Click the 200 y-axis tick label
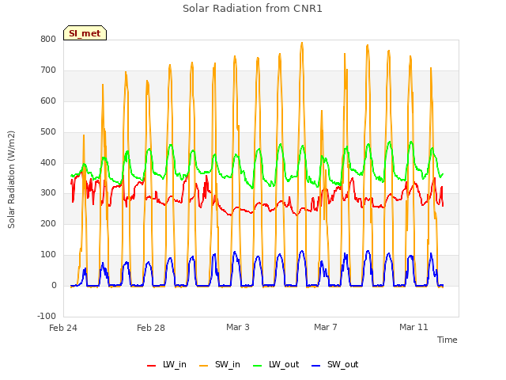Screen dimensions: 506x380 [48, 223]
